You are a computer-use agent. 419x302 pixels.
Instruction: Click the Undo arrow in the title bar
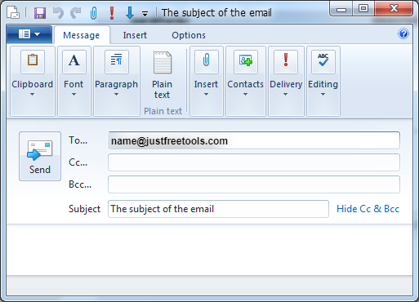click(x=58, y=13)
